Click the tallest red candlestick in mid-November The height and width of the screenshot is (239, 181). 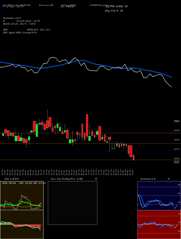click(87, 125)
